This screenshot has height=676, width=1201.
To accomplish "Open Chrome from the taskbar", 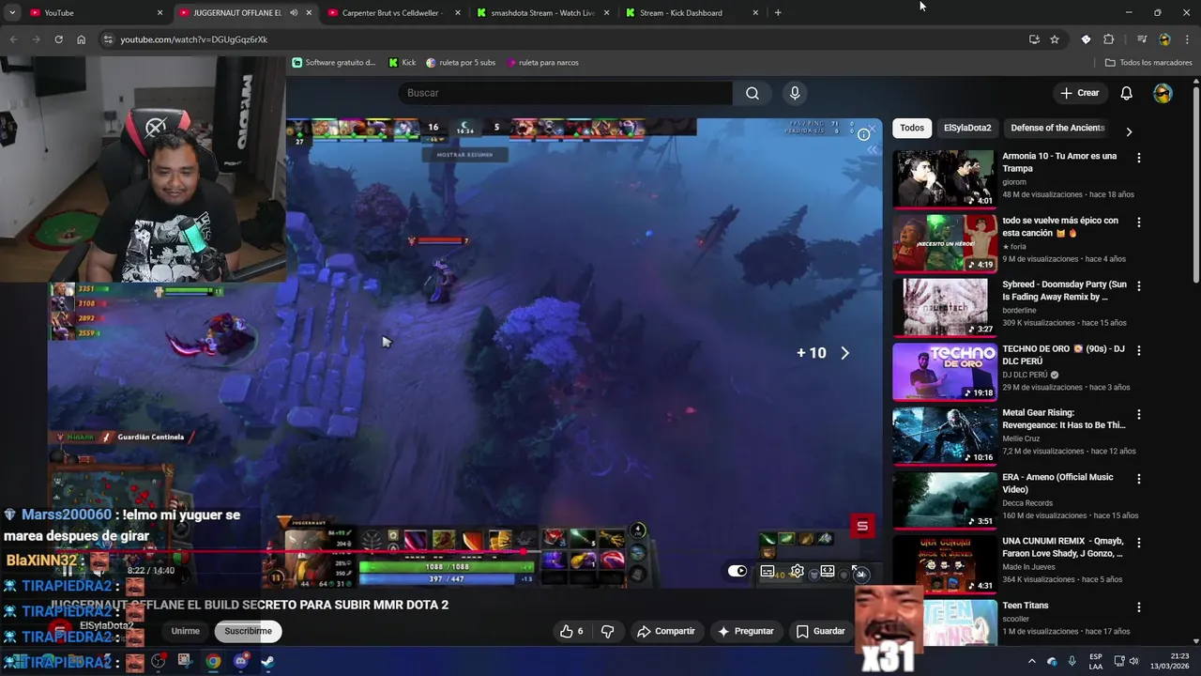I will click(214, 661).
